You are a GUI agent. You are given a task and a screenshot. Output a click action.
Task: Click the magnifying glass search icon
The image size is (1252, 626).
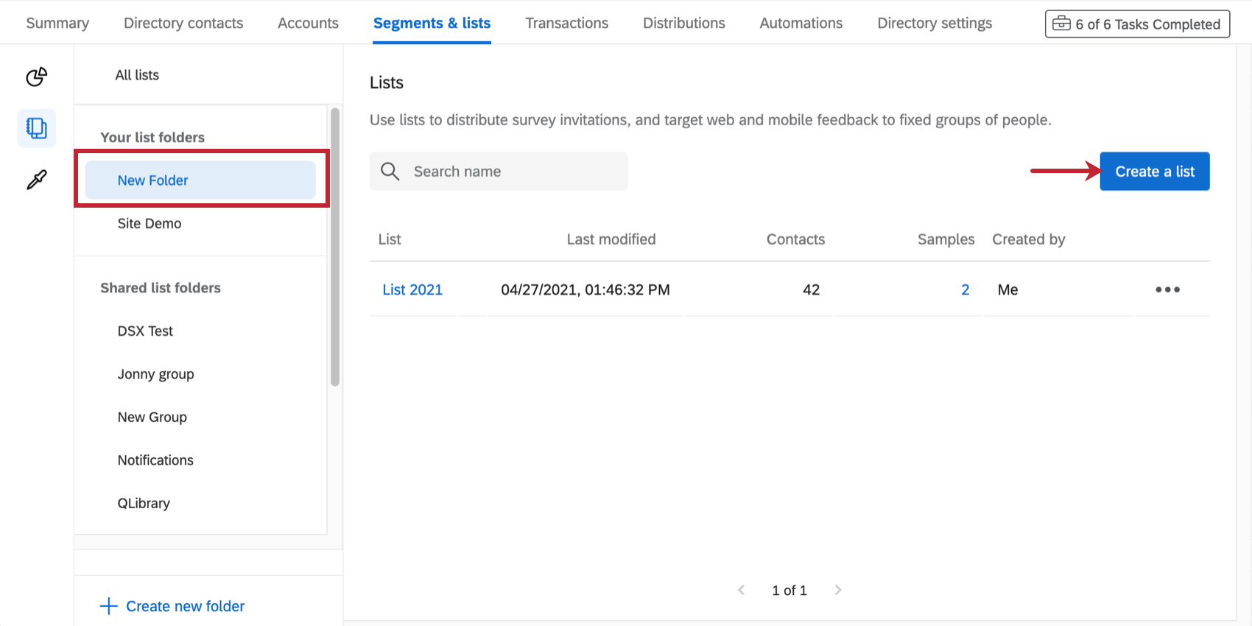pos(390,172)
